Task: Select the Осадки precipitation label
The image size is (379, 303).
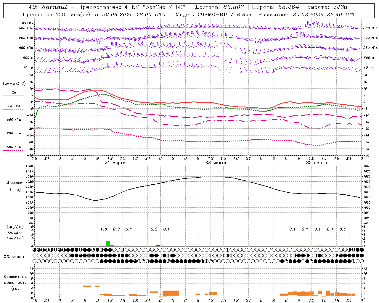Action: (x=15, y=233)
